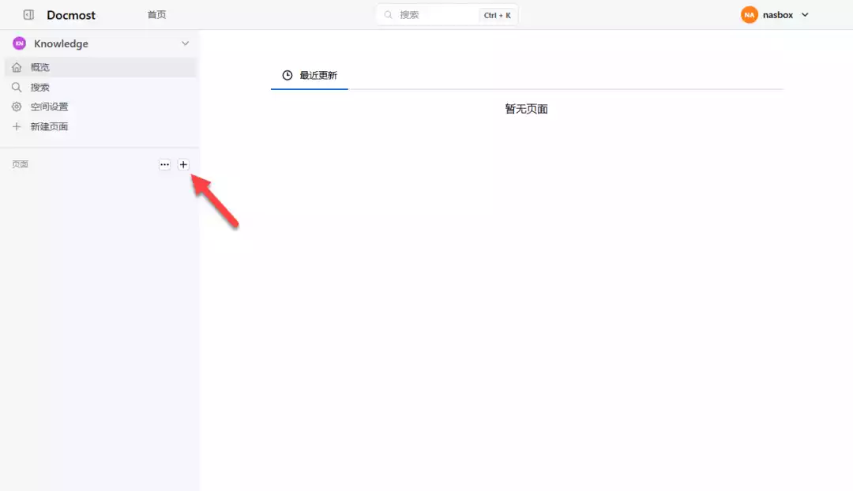This screenshot has height=491, width=853.
Task: Click the 新建页面 link in the sidebar
Action: pos(50,126)
